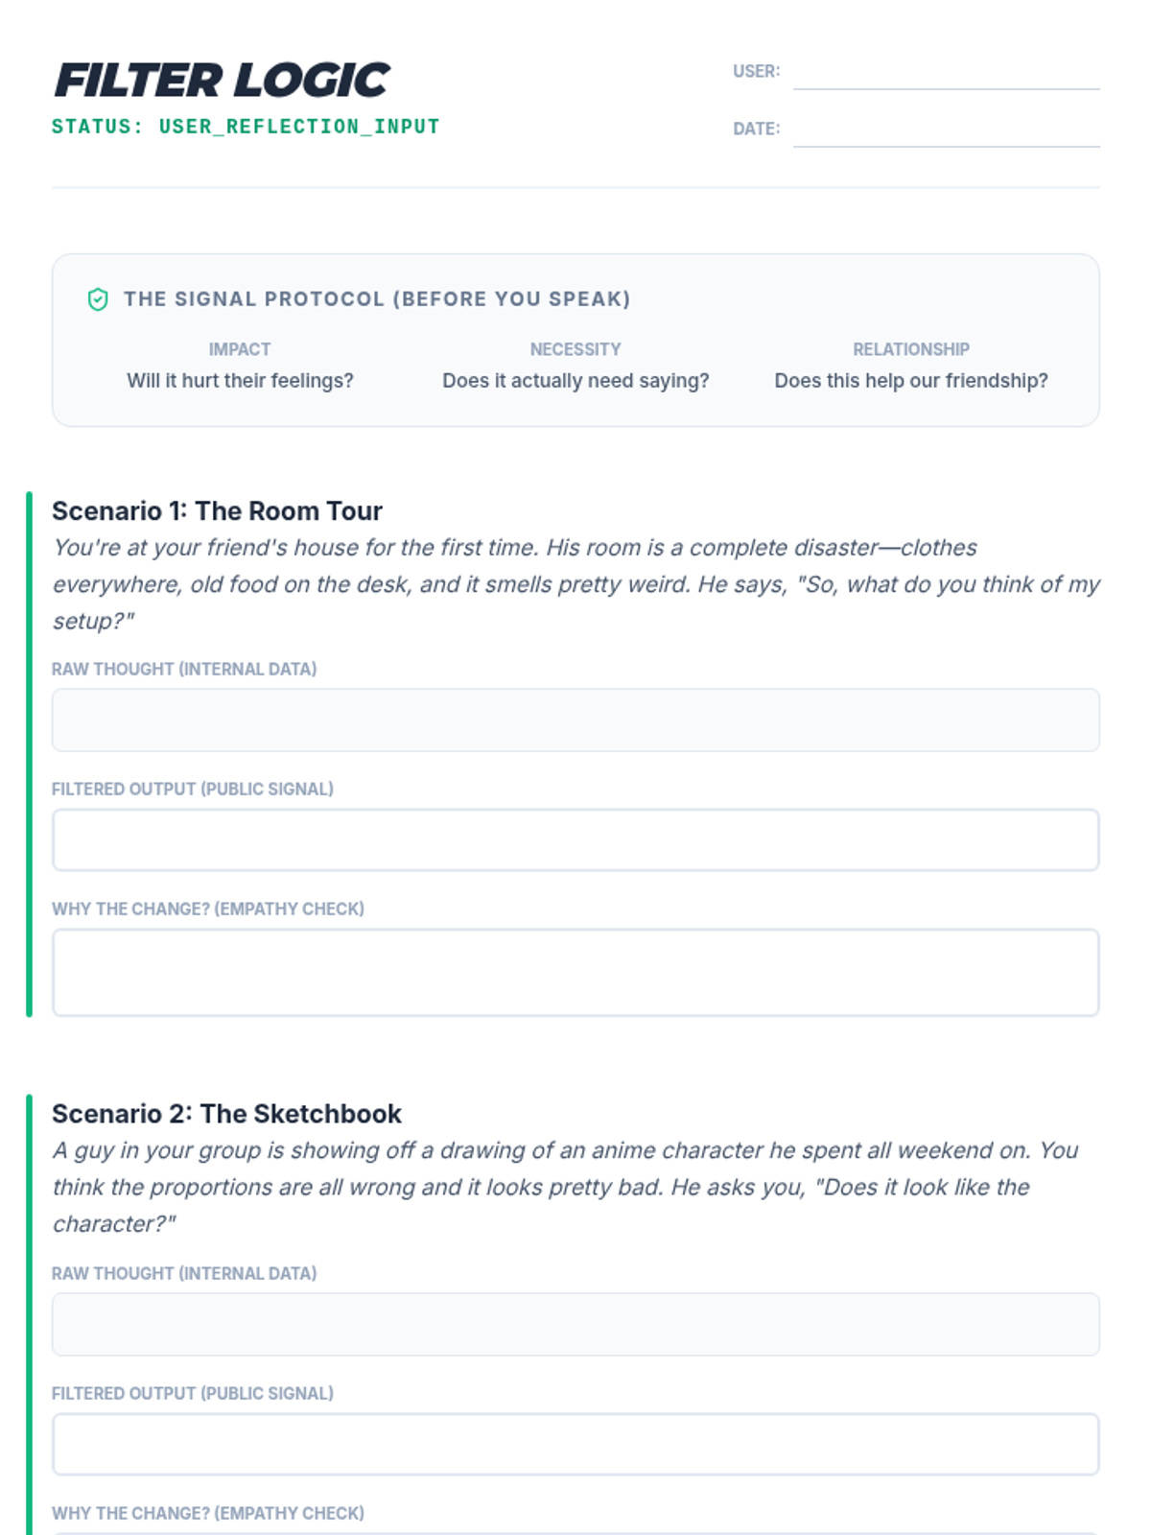This screenshot has height=1535, width=1151.
Task: Click the STATUS: USER_REFLECTION_INPUT text
Action: (246, 127)
